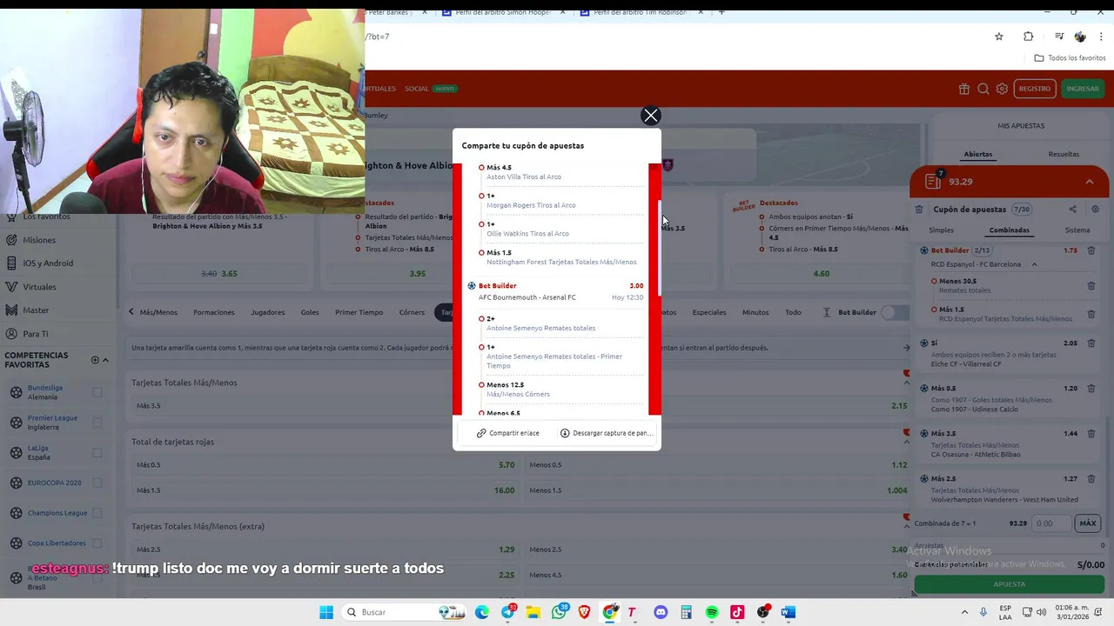Click the Windows Start button

click(x=326, y=612)
